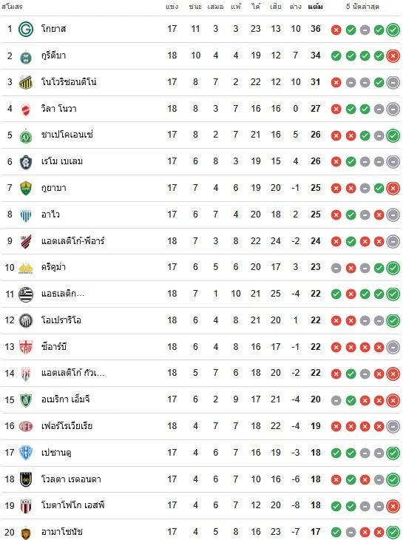Click Coritiba latest match loss indicator

(393, 55)
